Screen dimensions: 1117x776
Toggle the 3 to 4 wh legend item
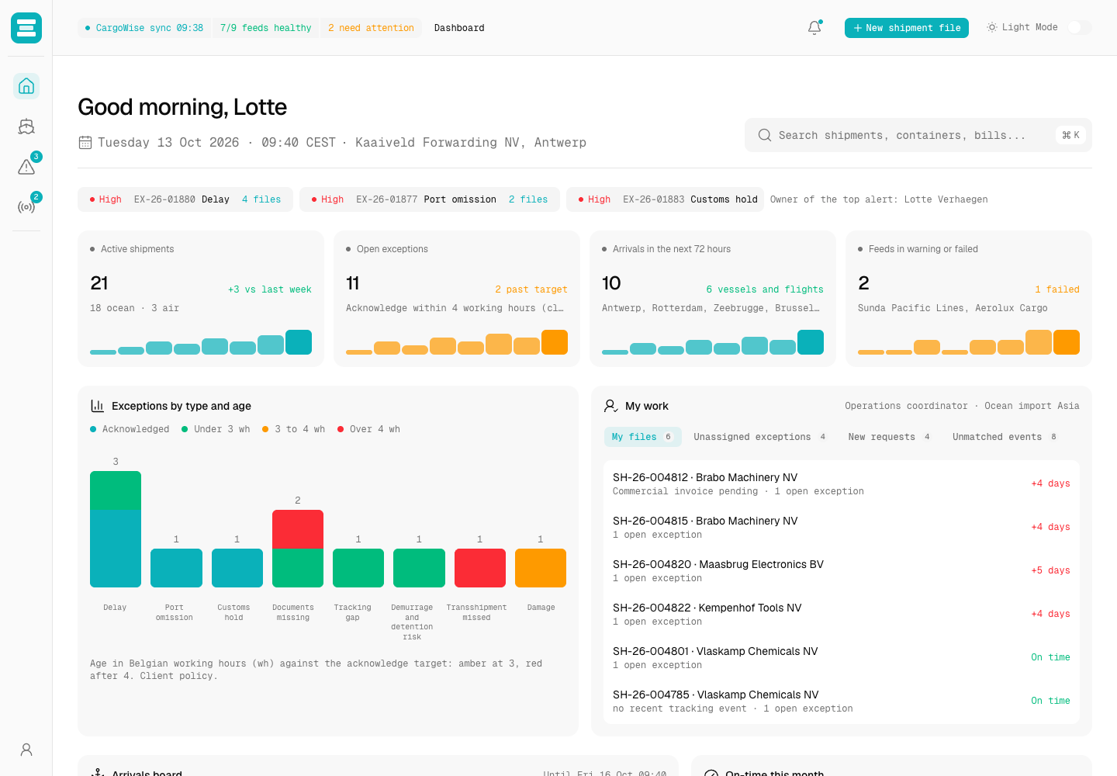(x=293, y=429)
